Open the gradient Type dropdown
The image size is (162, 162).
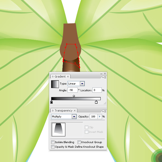pyautogui.click(x=82, y=84)
